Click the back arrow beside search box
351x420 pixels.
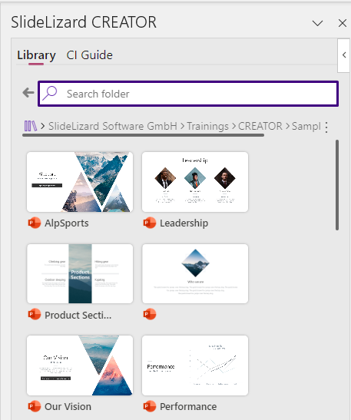28,93
